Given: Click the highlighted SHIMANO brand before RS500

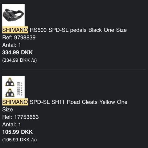Looking at the screenshot, I should tap(15, 30).
